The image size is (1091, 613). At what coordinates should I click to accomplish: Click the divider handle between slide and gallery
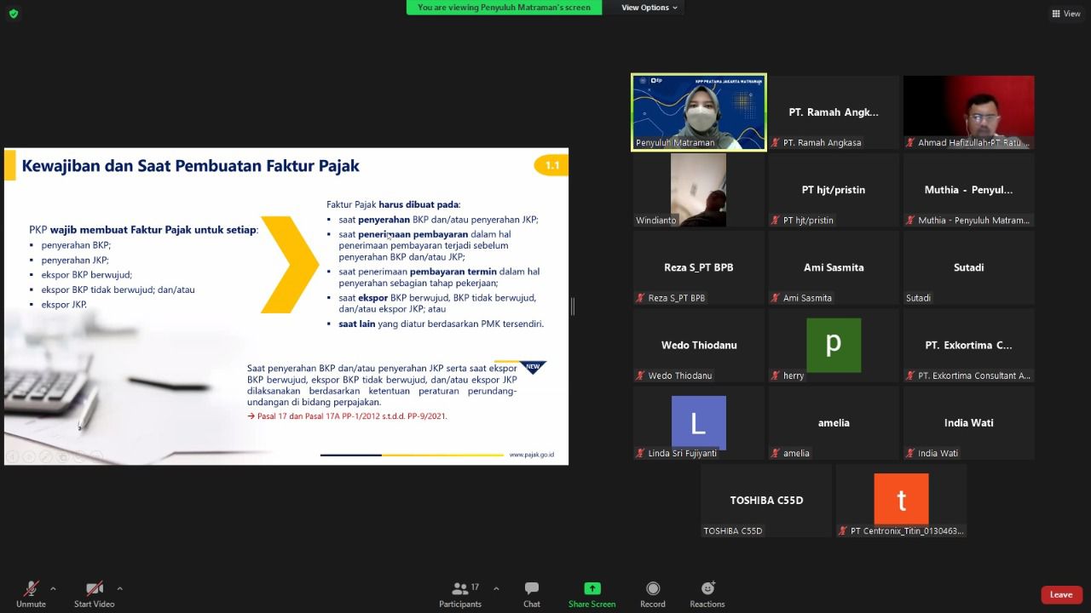point(572,306)
